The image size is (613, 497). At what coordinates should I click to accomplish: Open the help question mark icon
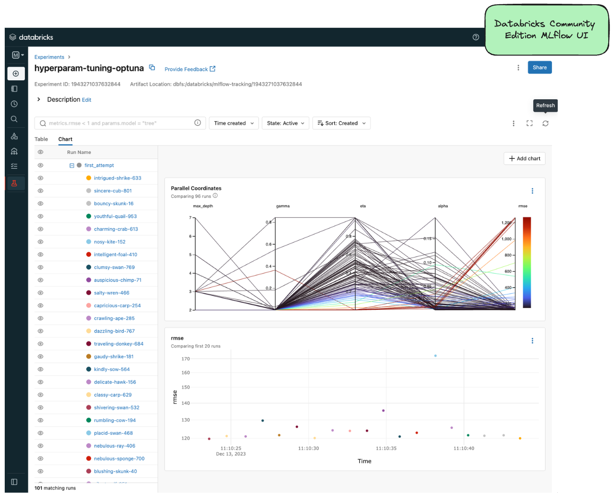tap(476, 37)
